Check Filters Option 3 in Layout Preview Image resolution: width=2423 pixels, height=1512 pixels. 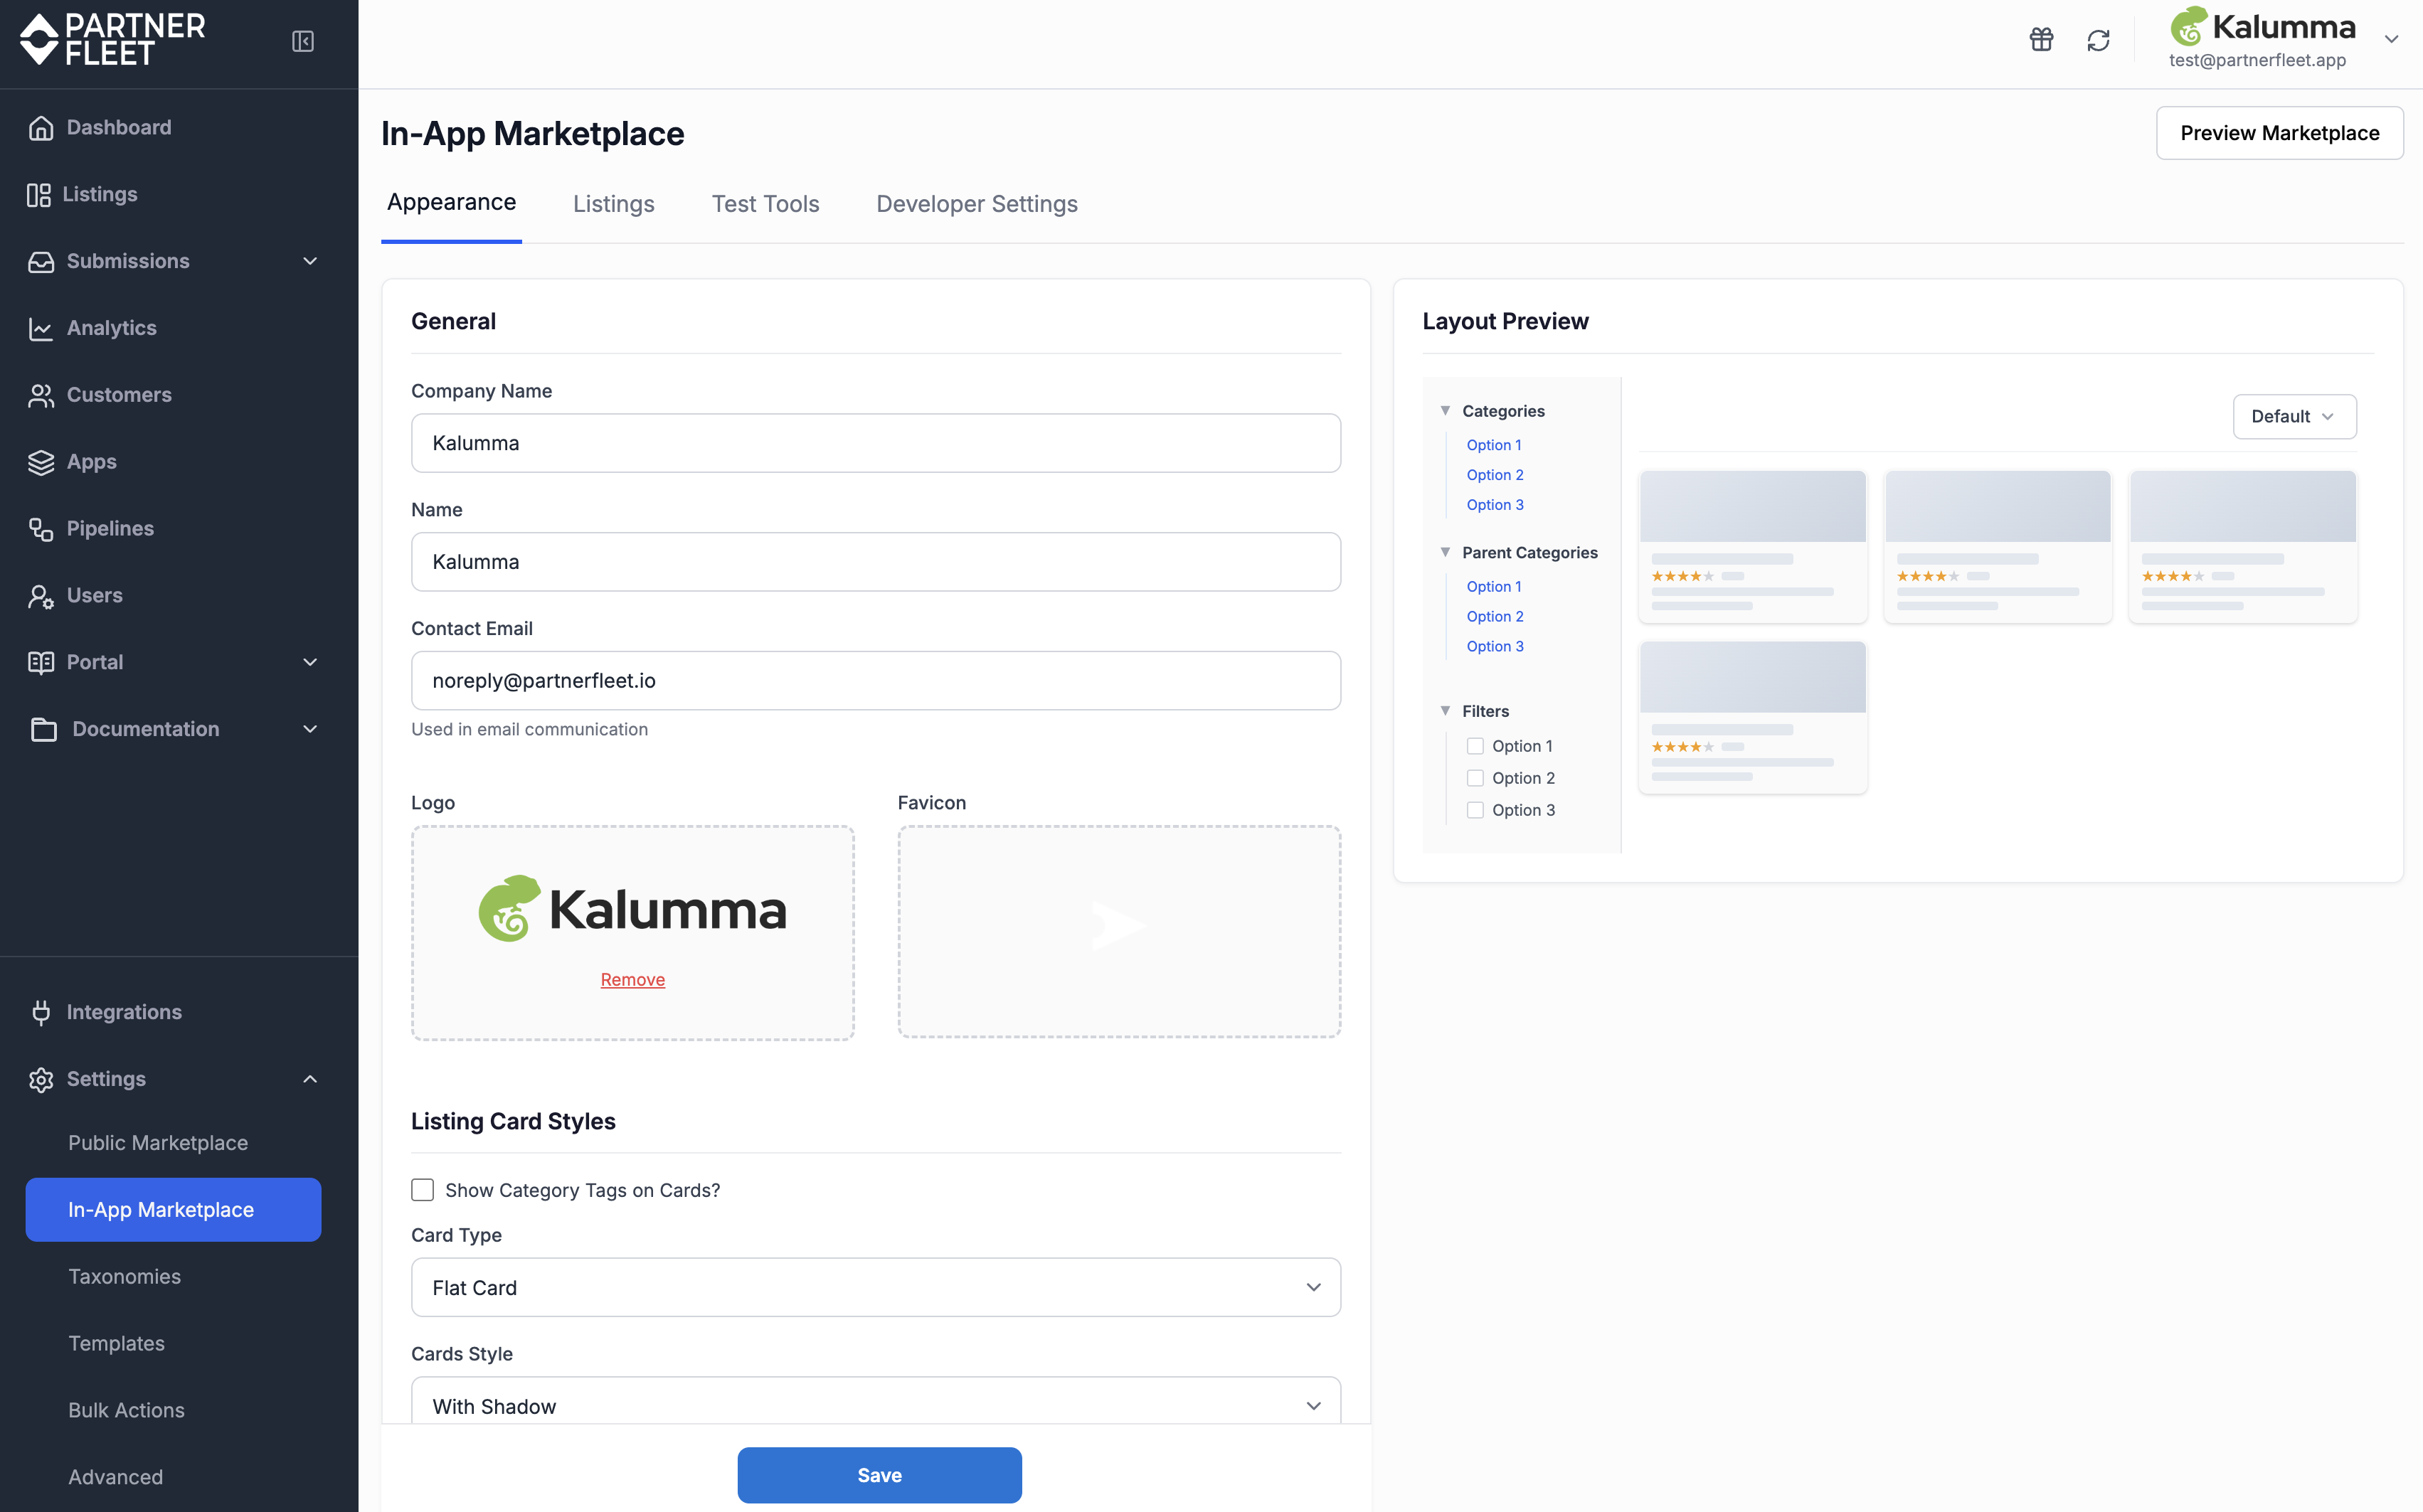(x=1475, y=810)
